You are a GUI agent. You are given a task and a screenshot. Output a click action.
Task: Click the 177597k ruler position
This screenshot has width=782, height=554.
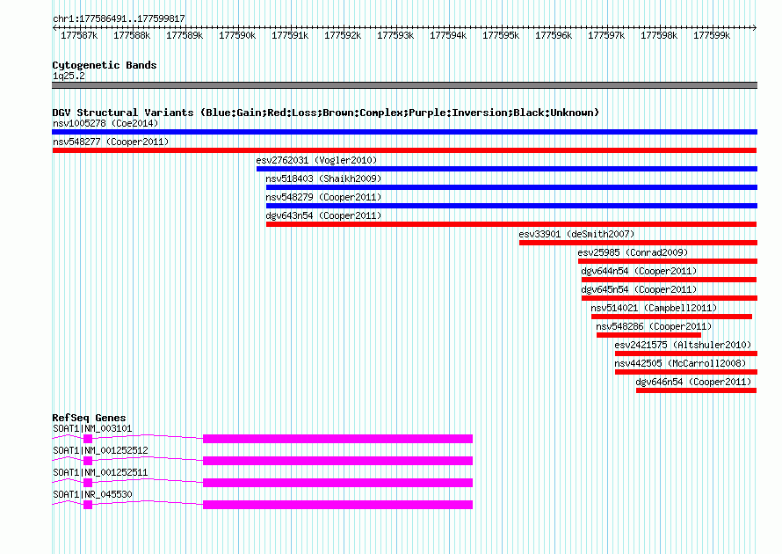tap(606, 35)
